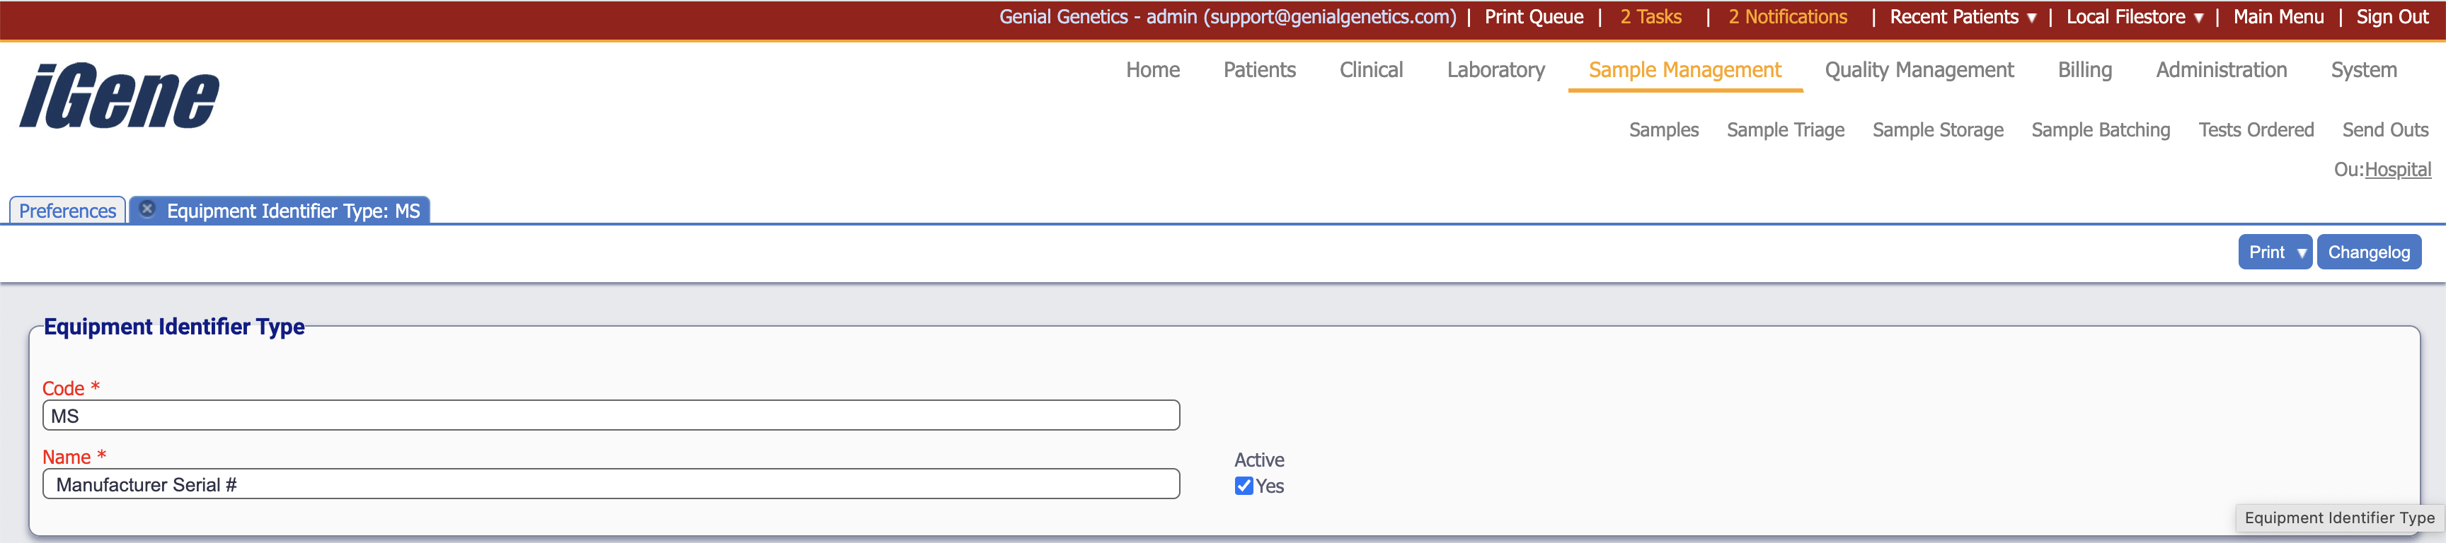
Task: Click the Hospital organisation unit link
Action: 2396,170
